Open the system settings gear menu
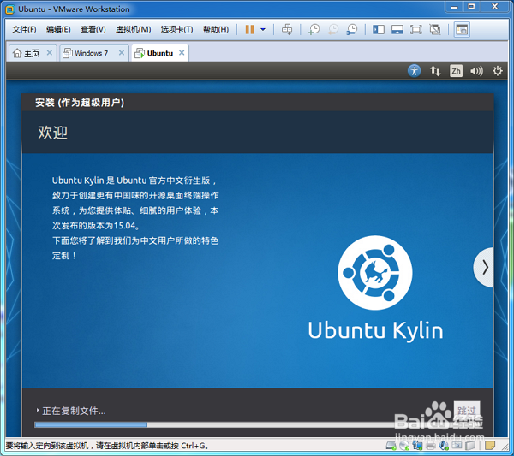 (x=497, y=71)
